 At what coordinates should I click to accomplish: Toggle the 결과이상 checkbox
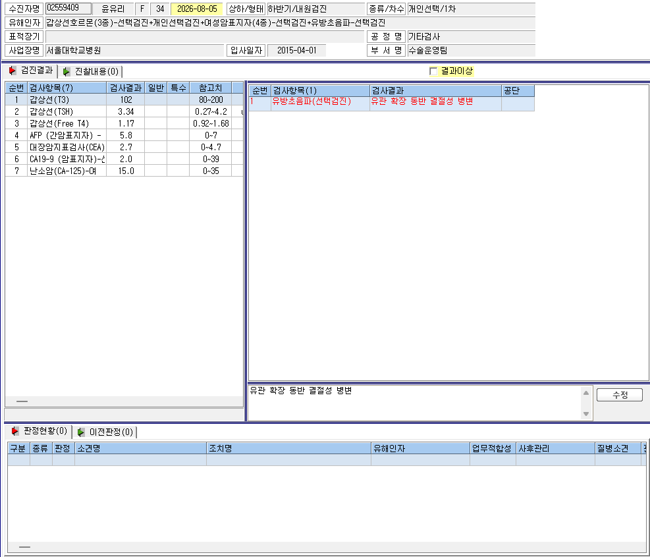click(x=433, y=71)
